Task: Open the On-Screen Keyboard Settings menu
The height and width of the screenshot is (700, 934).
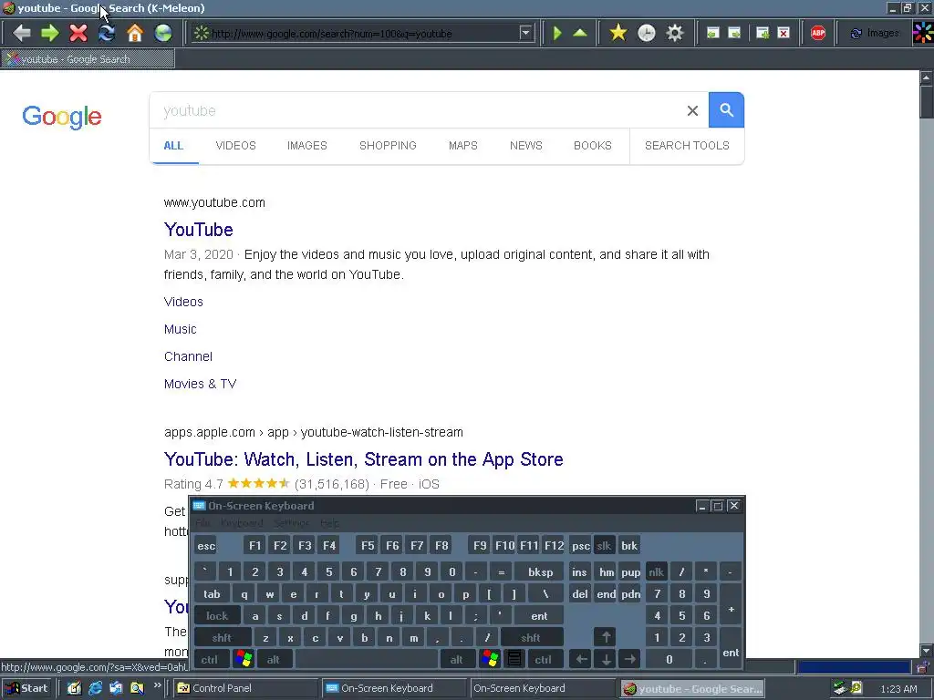Action: coord(291,523)
